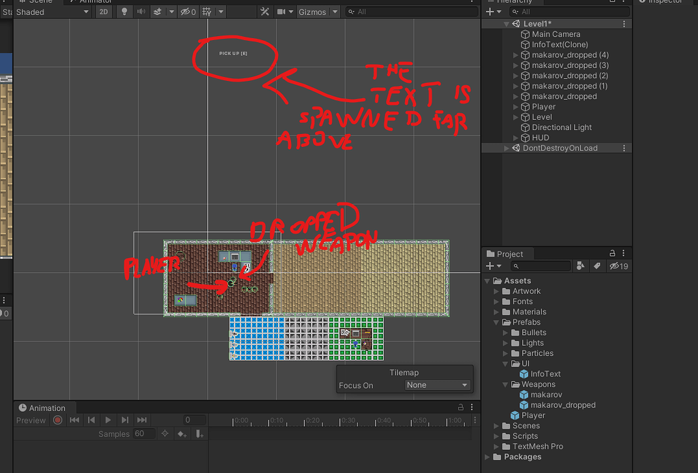Click the add keyframe diamond icon in Animation panel

click(181, 434)
